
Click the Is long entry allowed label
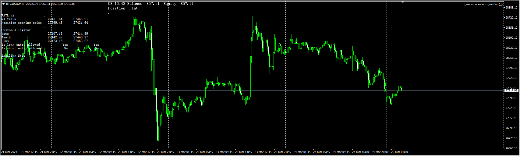21,44
